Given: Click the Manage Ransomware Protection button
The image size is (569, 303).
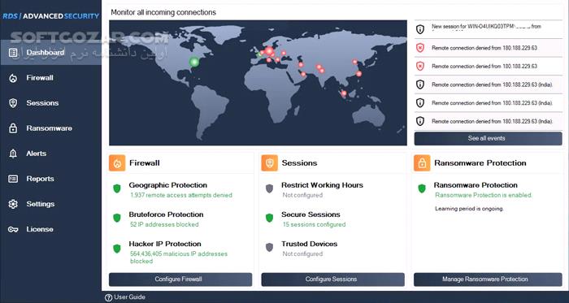Looking at the screenshot, I should point(488,279).
